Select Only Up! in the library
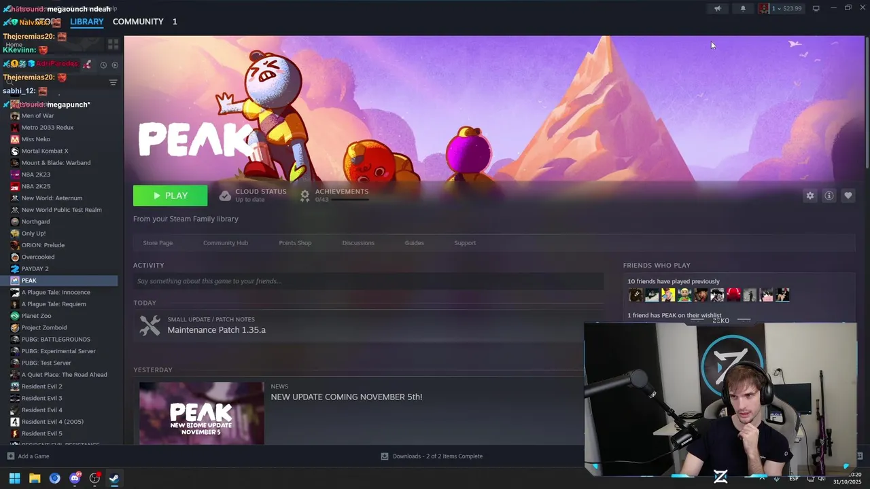 [x=33, y=234]
